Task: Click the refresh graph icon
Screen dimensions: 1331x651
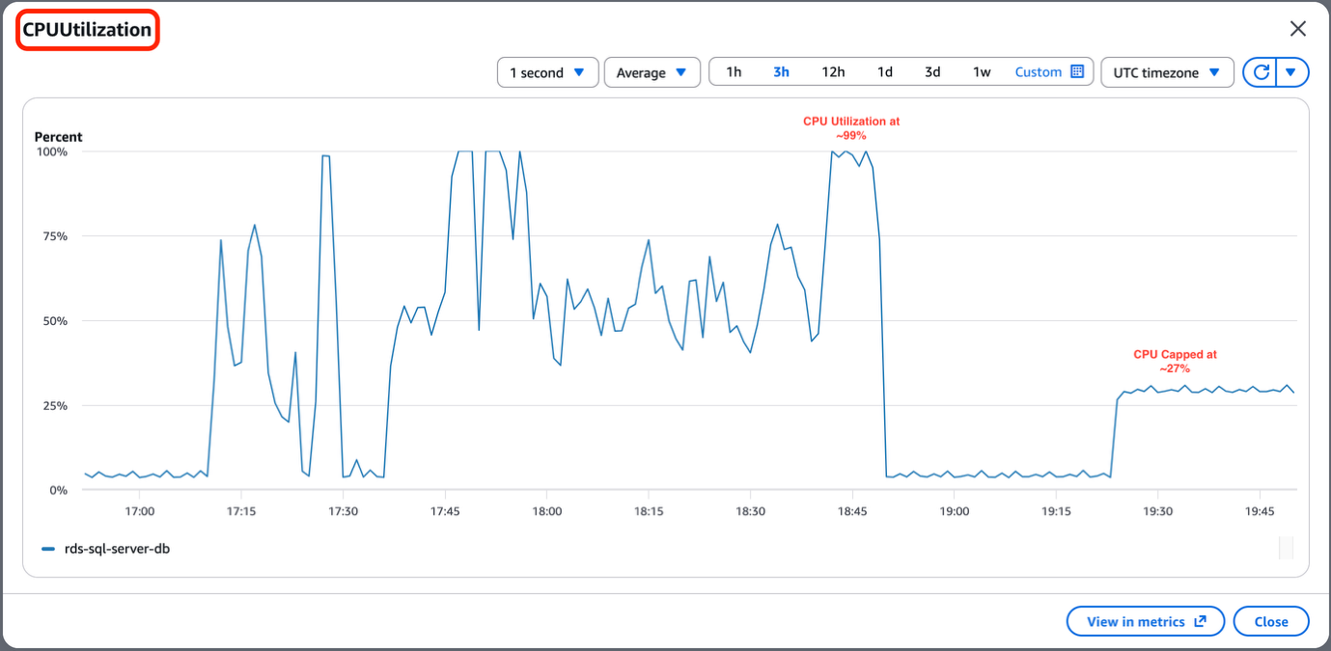Action: [1260, 72]
